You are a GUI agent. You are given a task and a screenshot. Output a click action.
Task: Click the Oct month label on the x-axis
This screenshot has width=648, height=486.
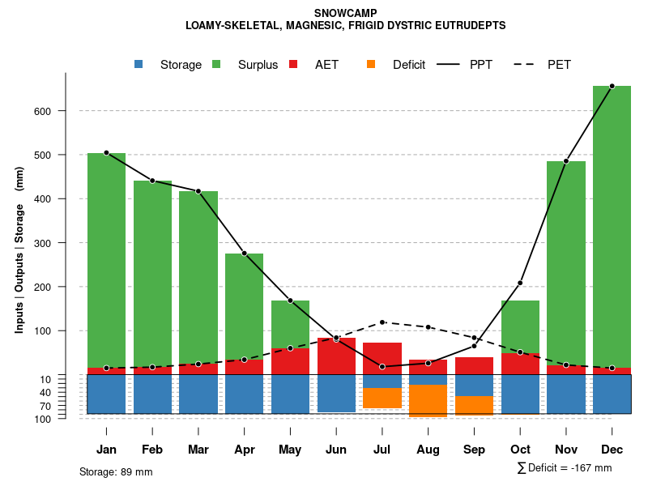(520, 450)
